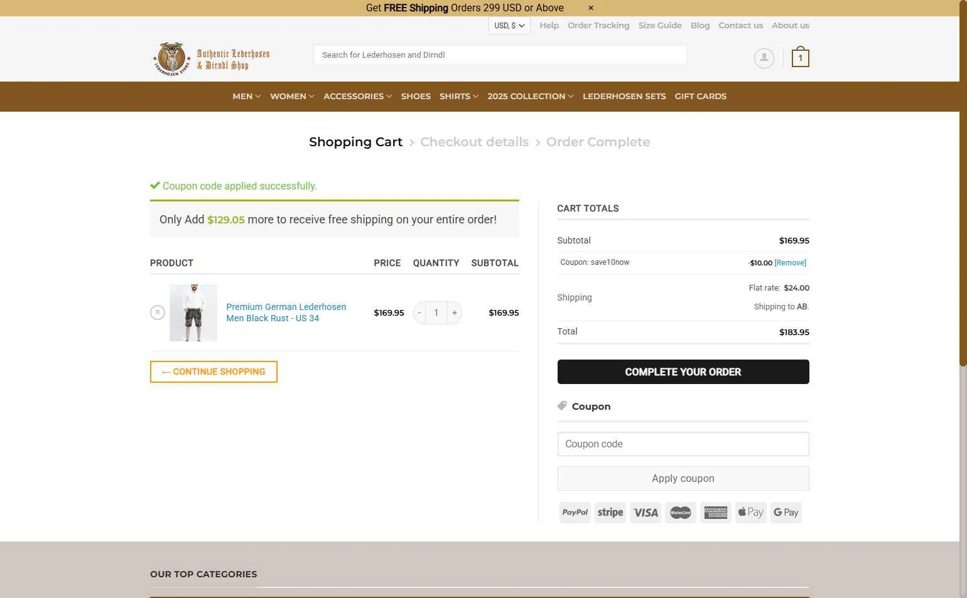Click the quantity number field

pyautogui.click(x=436, y=312)
